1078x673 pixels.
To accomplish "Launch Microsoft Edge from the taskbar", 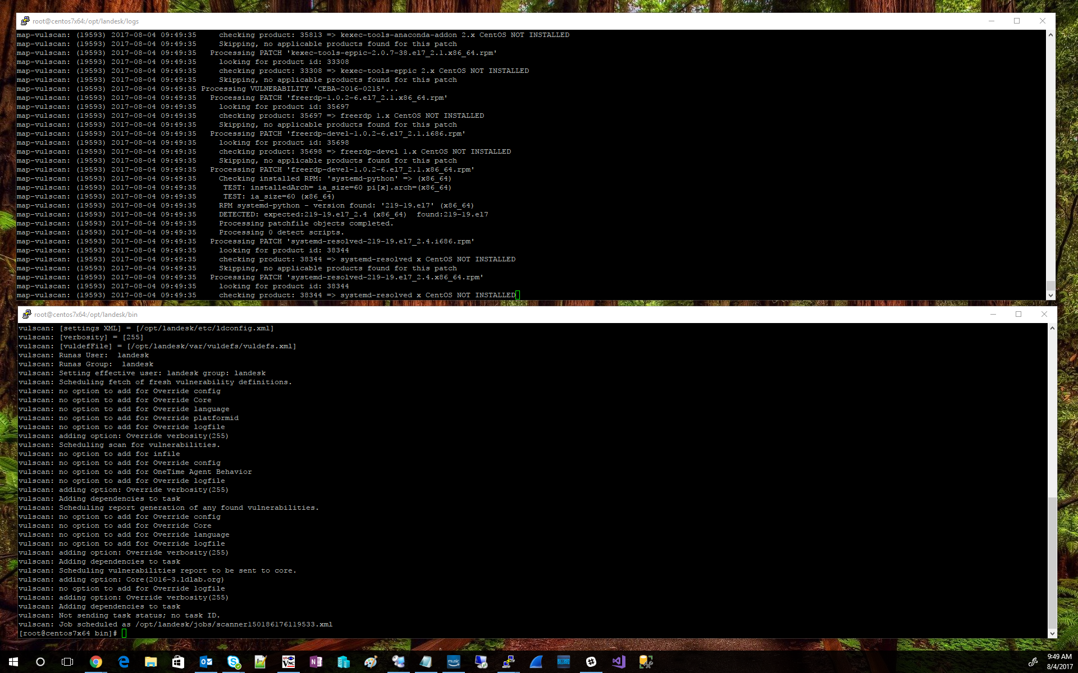I will click(124, 662).
